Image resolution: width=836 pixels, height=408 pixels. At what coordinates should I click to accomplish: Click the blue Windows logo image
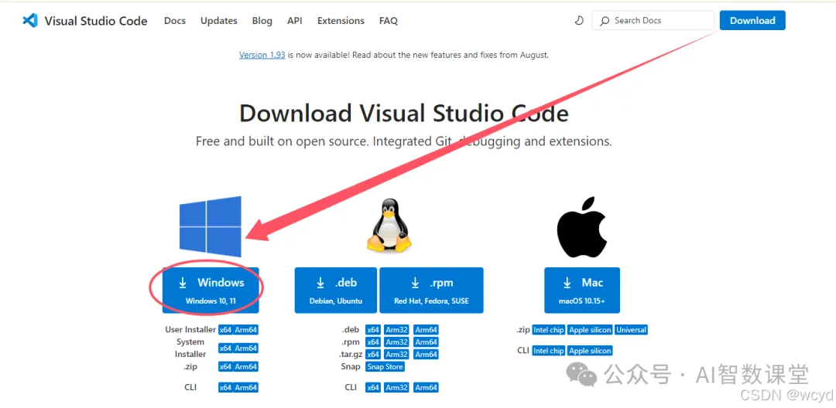pyautogui.click(x=210, y=226)
